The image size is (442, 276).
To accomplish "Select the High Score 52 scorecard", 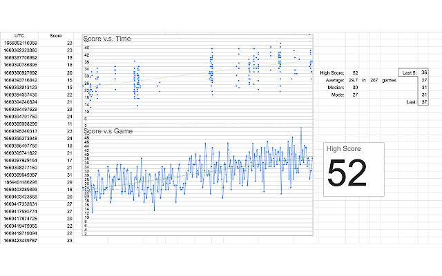I will pos(354,169).
